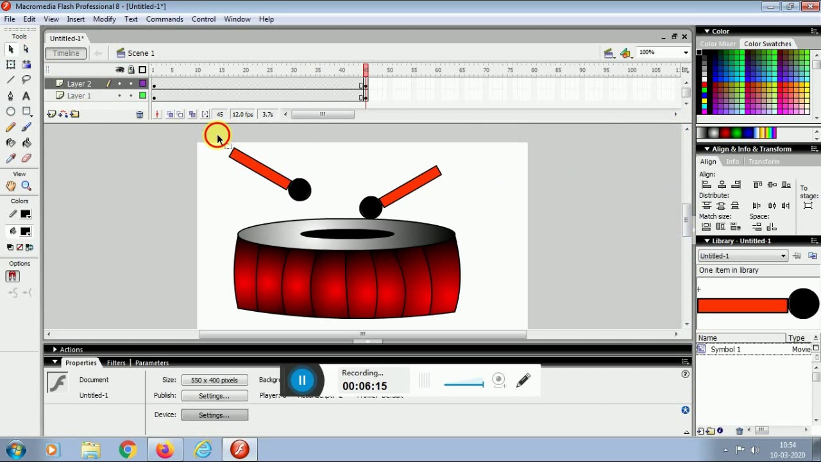This screenshot has height=462, width=821.
Task: Select the Brush tool
Action: click(26, 127)
